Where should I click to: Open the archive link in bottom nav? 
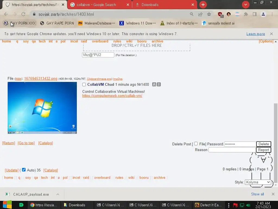point(159,177)
